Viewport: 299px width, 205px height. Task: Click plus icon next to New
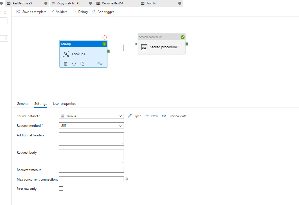pos(147,116)
